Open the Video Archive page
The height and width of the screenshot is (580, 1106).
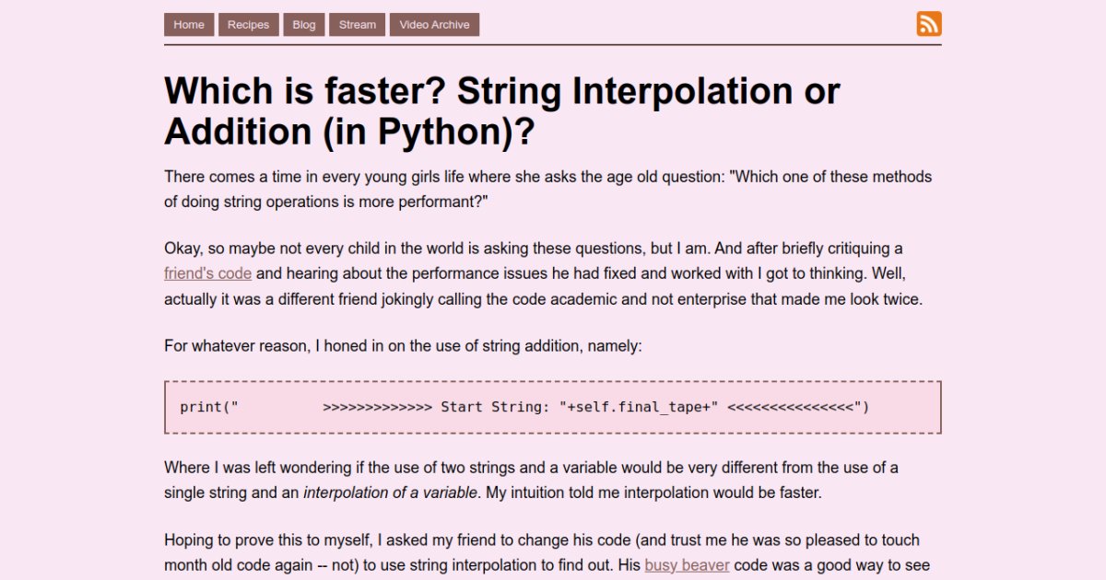click(434, 25)
